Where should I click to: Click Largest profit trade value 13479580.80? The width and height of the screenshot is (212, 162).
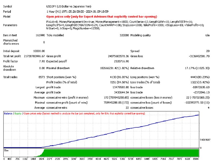coord(121,87)
